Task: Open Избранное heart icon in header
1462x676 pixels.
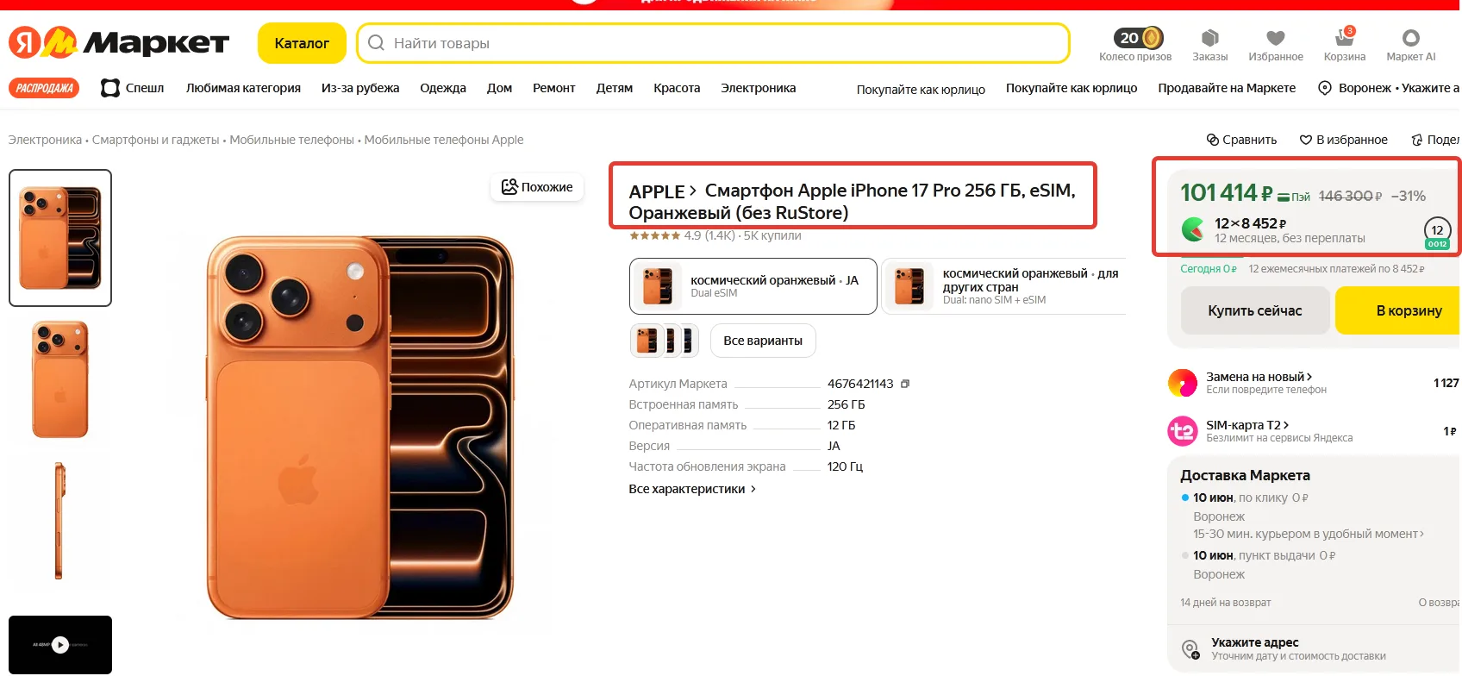Action: pyautogui.click(x=1276, y=45)
